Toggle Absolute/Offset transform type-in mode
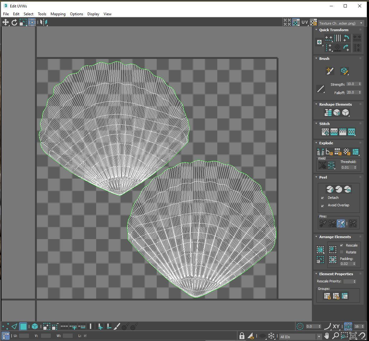The width and height of the screenshot is (369, 341). [x=5, y=336]
